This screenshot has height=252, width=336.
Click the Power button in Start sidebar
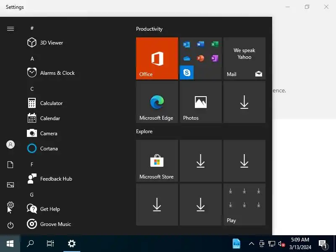10,225
